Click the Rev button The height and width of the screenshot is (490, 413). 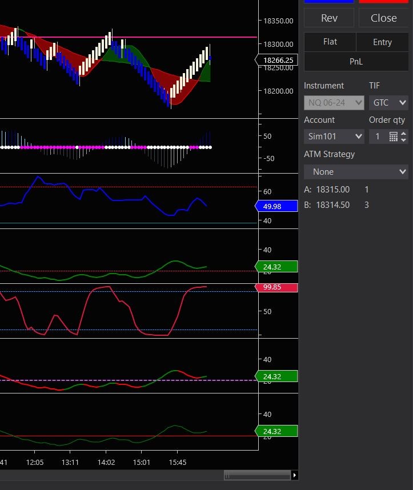(x=329, y=18)
